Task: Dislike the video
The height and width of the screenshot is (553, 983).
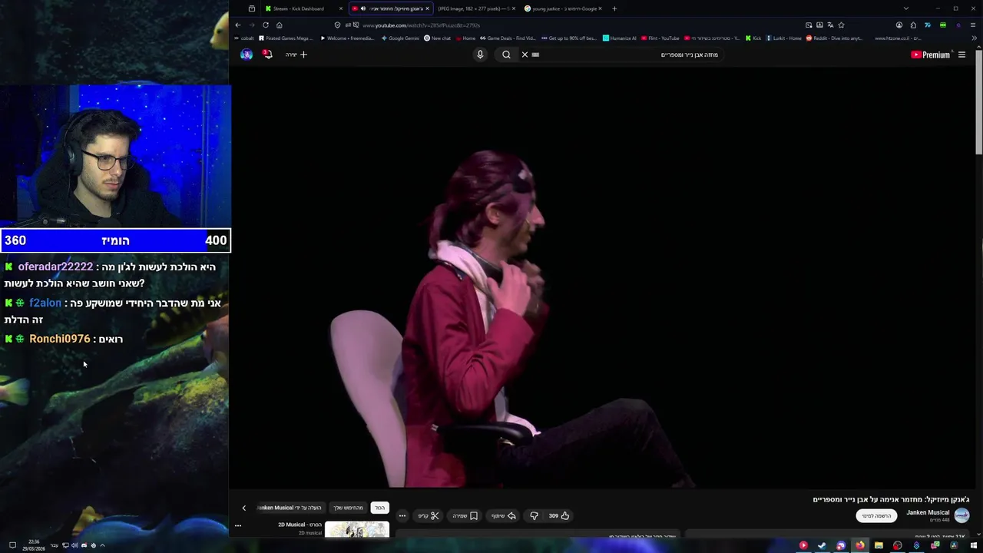Action: (535, 516)
